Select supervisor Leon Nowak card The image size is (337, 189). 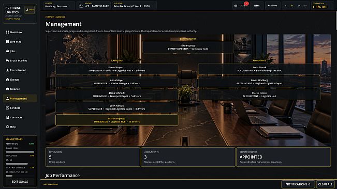[116, 107]
